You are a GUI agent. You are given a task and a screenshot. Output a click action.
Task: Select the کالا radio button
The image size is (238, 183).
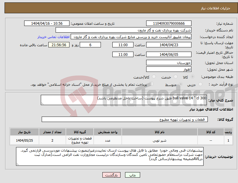pyautogui.click(x=192, y=77)
